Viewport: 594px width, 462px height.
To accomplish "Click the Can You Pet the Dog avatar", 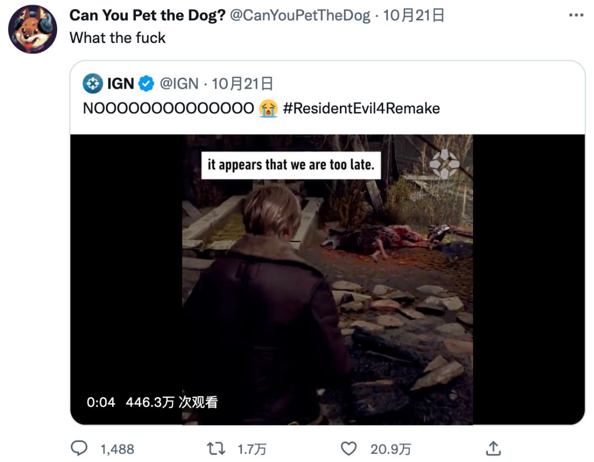I will click(33, 29).
